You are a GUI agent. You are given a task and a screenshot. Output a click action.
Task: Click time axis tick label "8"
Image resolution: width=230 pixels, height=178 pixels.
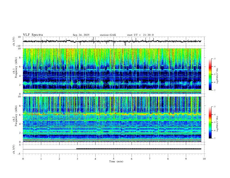click(168, 159)
